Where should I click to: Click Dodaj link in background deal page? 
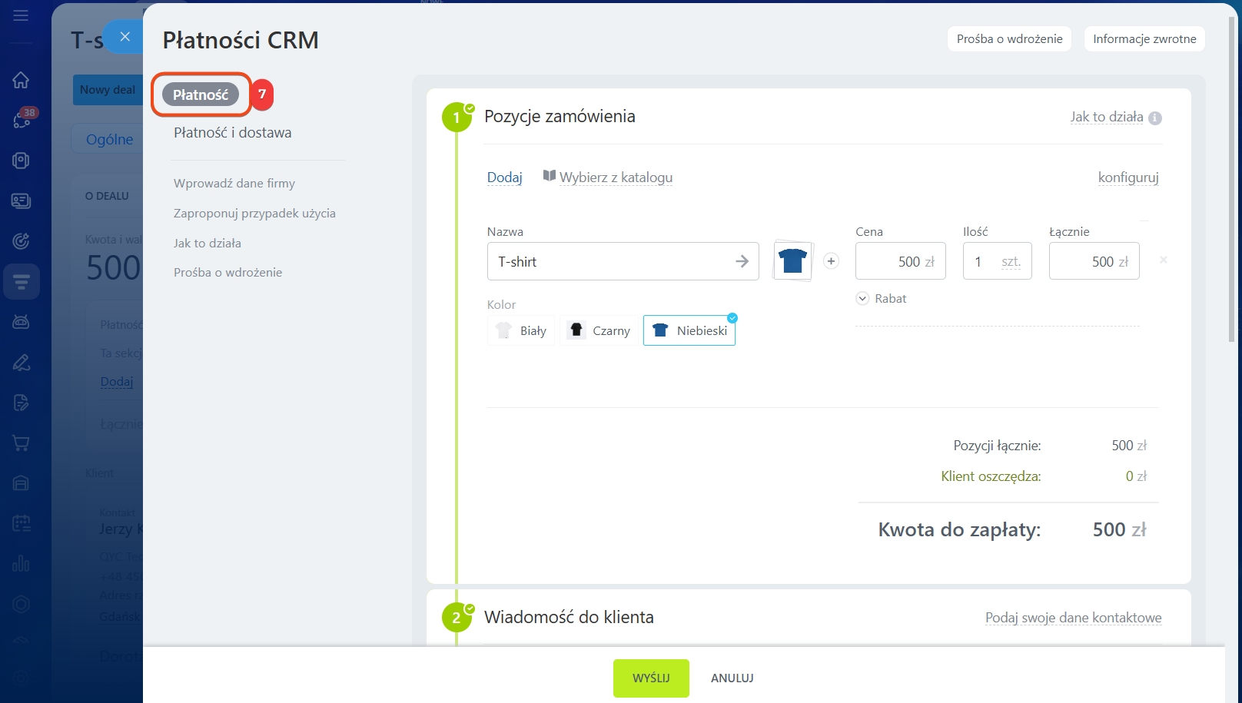point(117,382)
